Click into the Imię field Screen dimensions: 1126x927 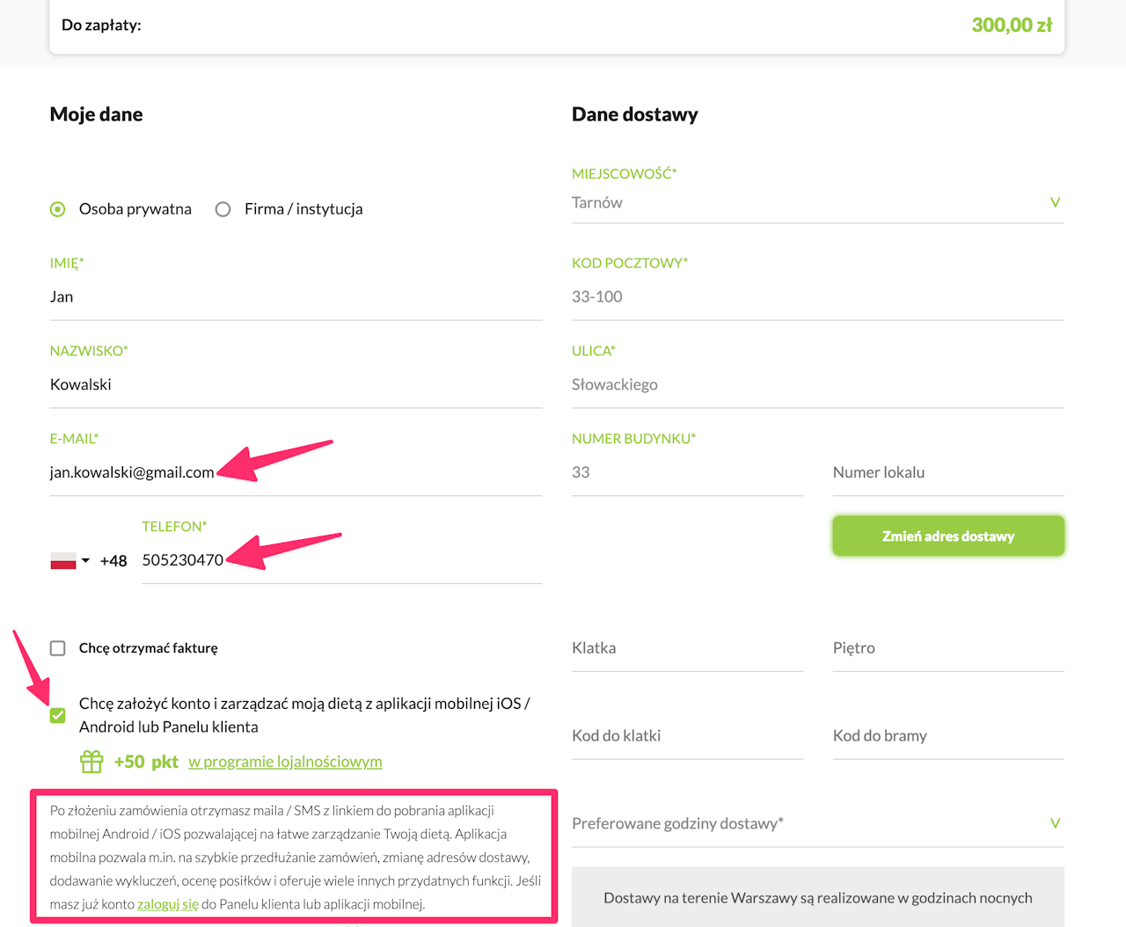coord(296,297)
